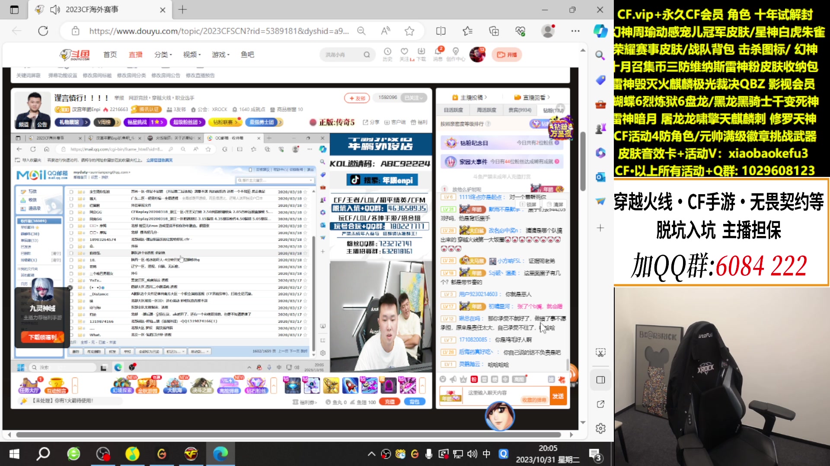The height and width of the screenshot is (466, 830).
Task: Click 清屏 to clear chat
Action: point(555,205)
